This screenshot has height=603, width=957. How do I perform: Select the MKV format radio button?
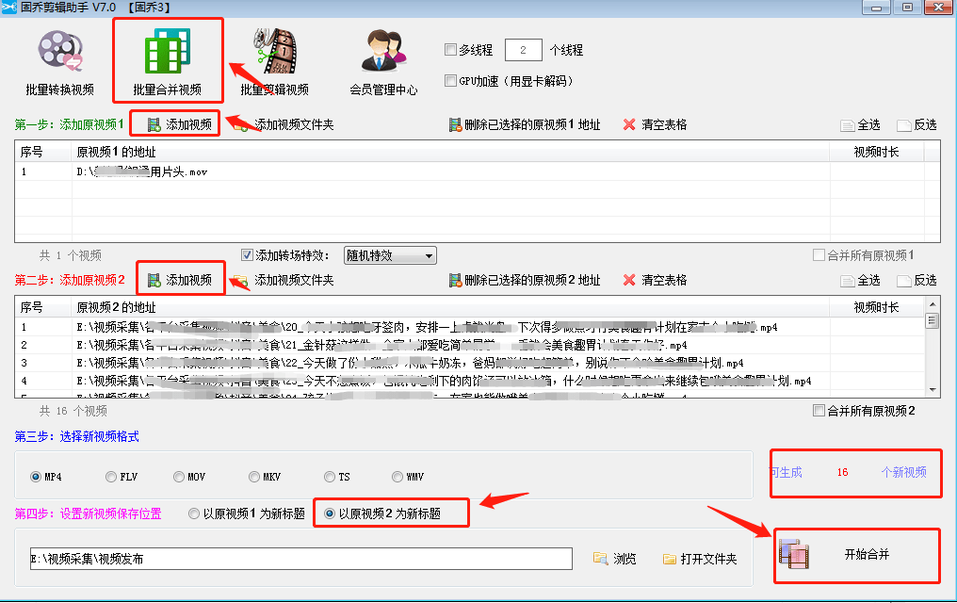pos(254,477)
